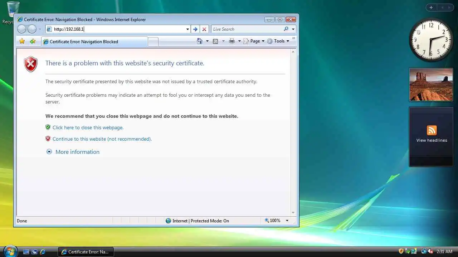
Task: Click View headlines in the feed gadget
Action: 432,140
